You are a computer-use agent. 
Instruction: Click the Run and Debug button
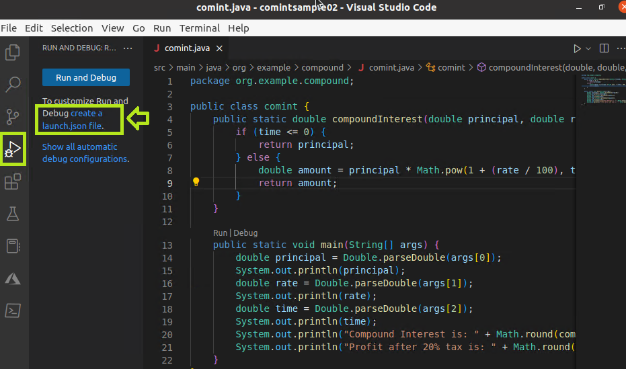[86, 77]
